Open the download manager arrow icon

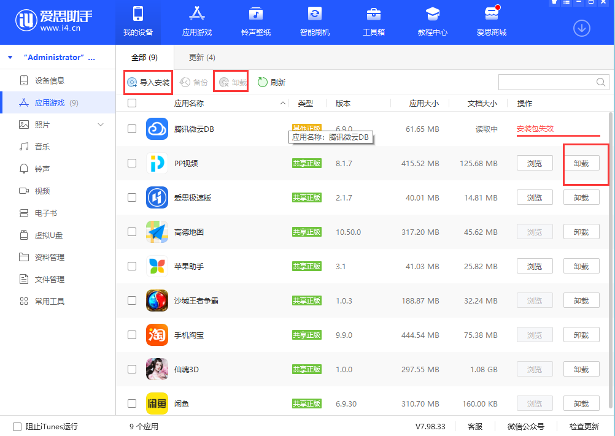[x=582, y=28]
